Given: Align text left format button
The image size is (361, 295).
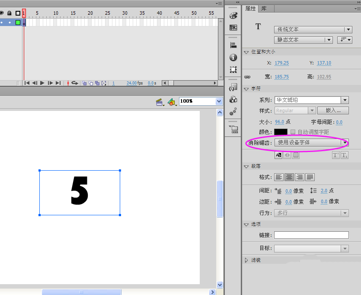Looking at the screenshot, I should click(278, 177).
